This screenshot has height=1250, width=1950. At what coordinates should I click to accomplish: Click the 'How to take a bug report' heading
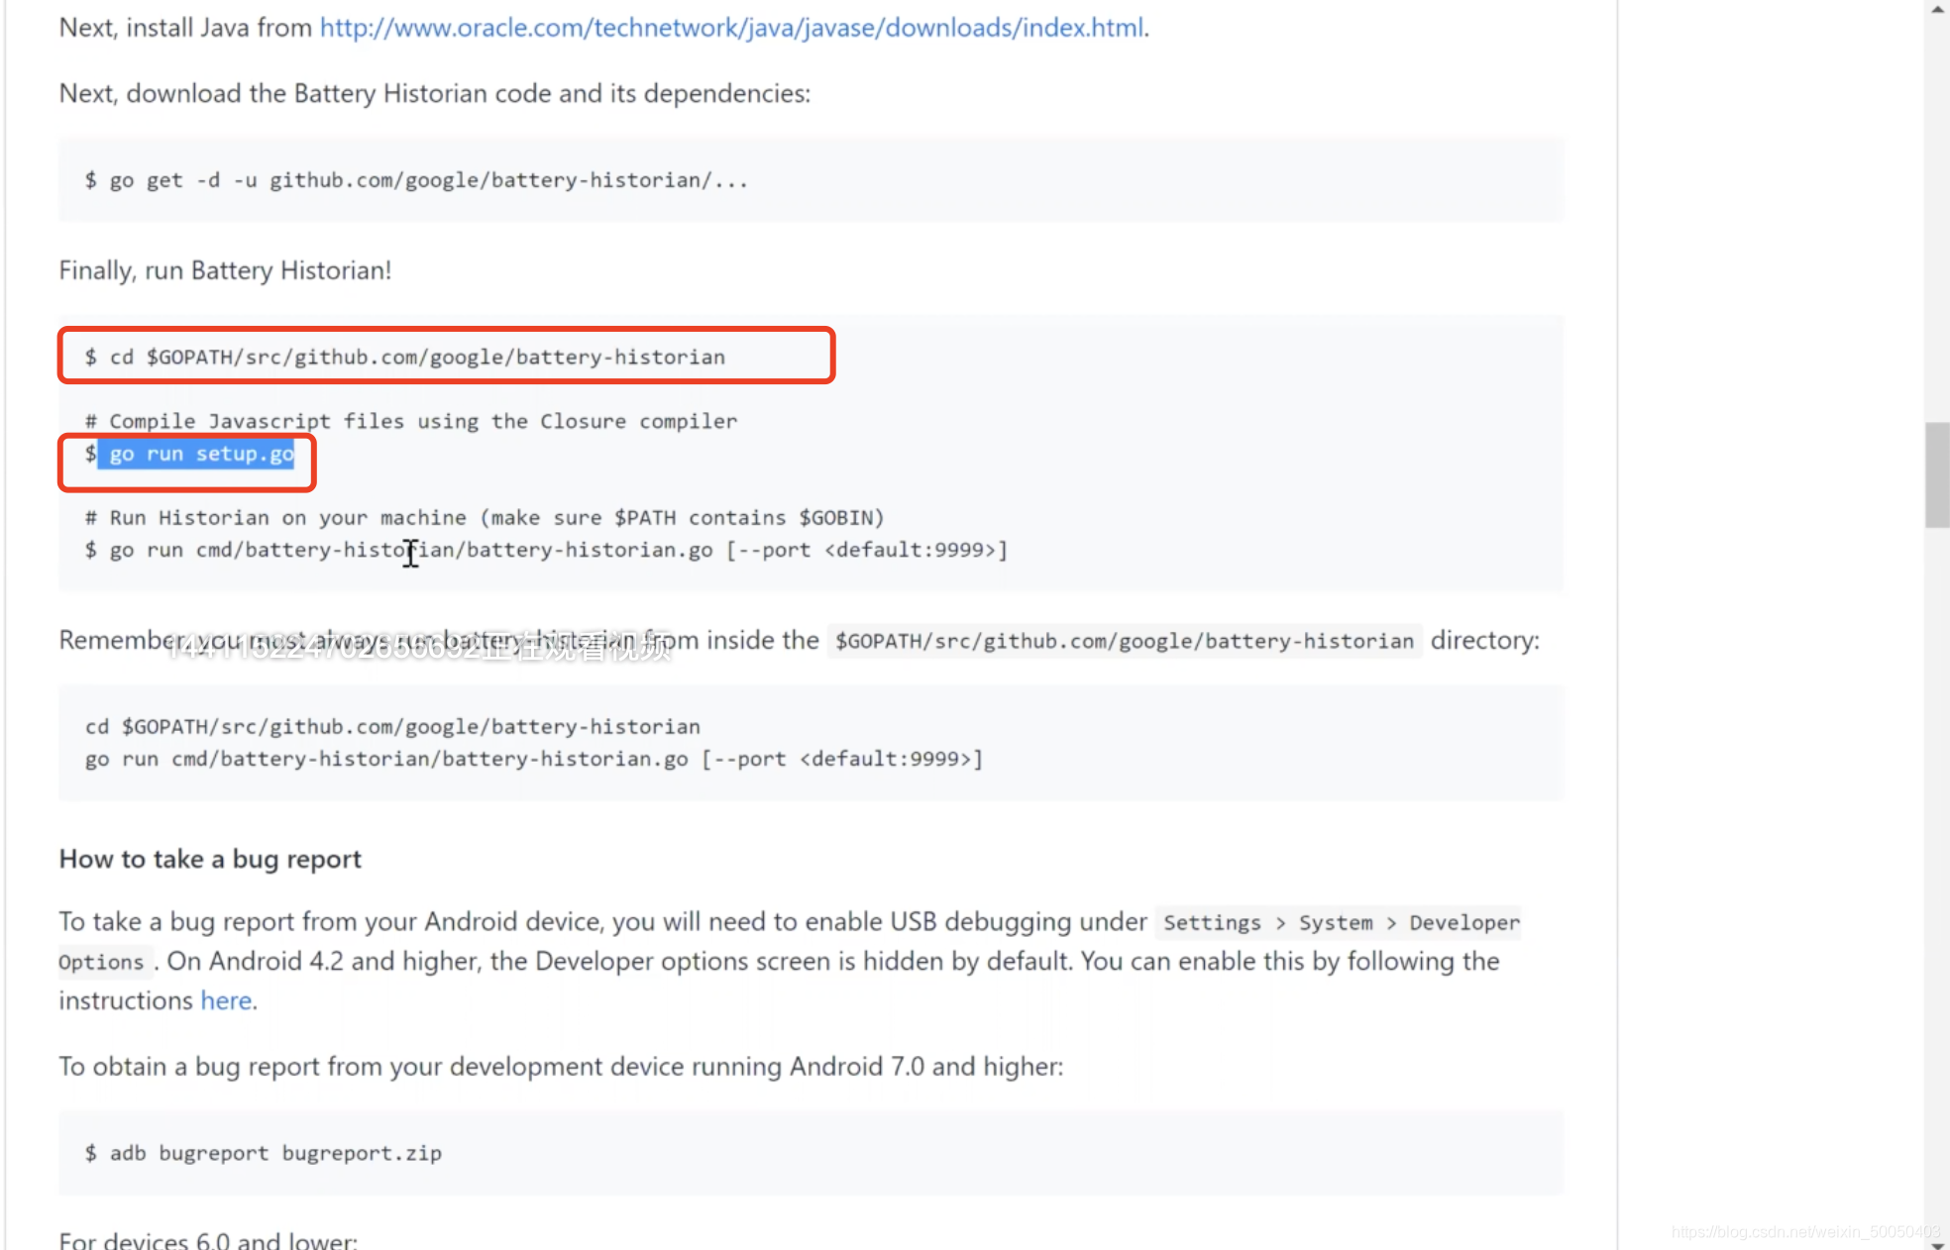[x=210, y=859]
